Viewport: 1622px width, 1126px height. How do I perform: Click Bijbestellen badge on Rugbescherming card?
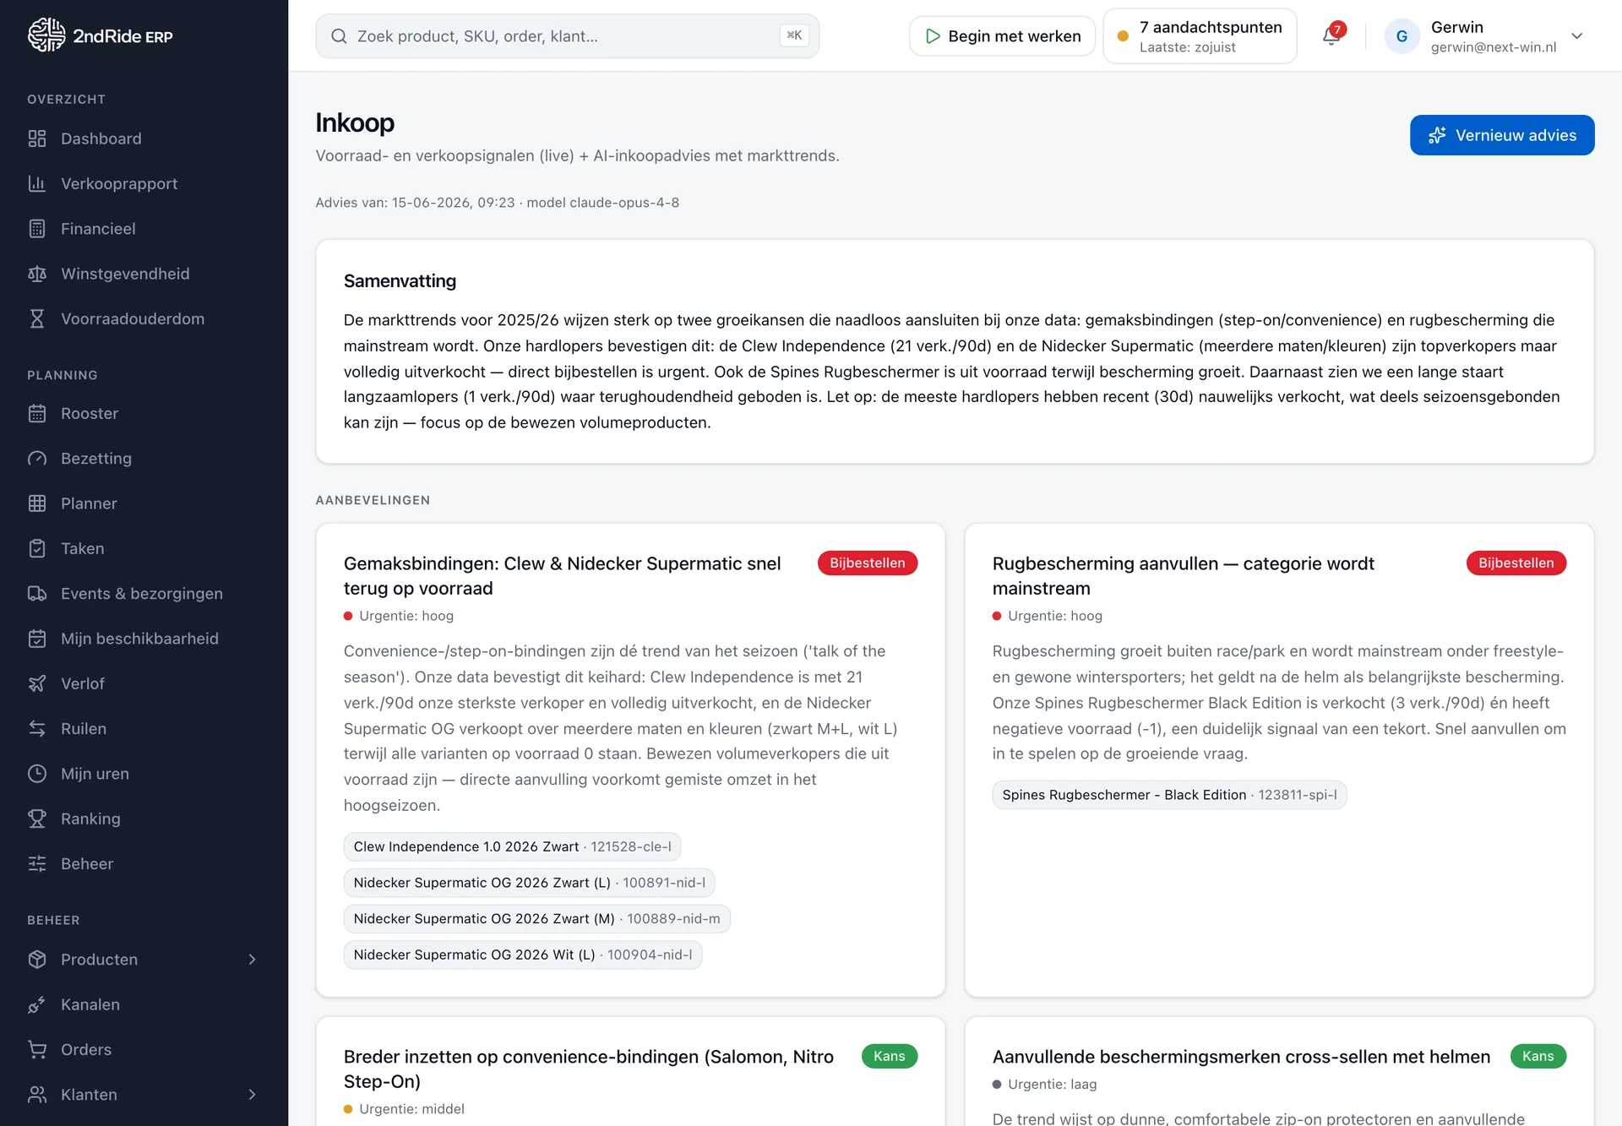click(x=1516, y=563)
